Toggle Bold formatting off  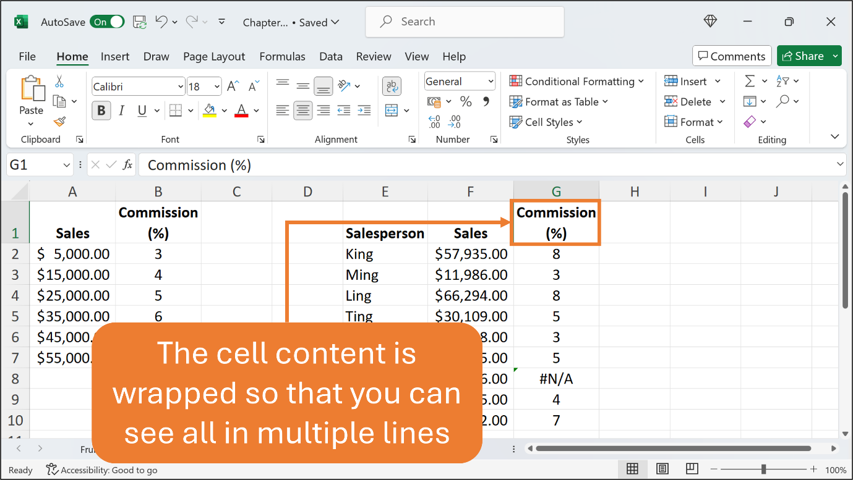click(x=101, y=111)
